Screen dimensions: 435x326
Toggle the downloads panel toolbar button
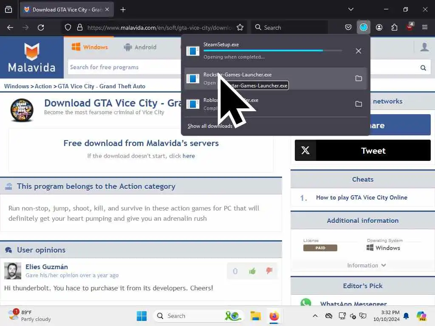[x=364, y=28]
